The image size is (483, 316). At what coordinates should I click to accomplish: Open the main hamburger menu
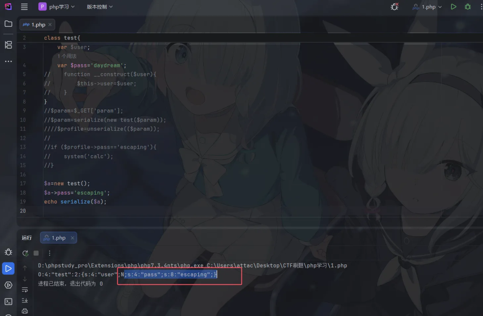click(25, 7)
